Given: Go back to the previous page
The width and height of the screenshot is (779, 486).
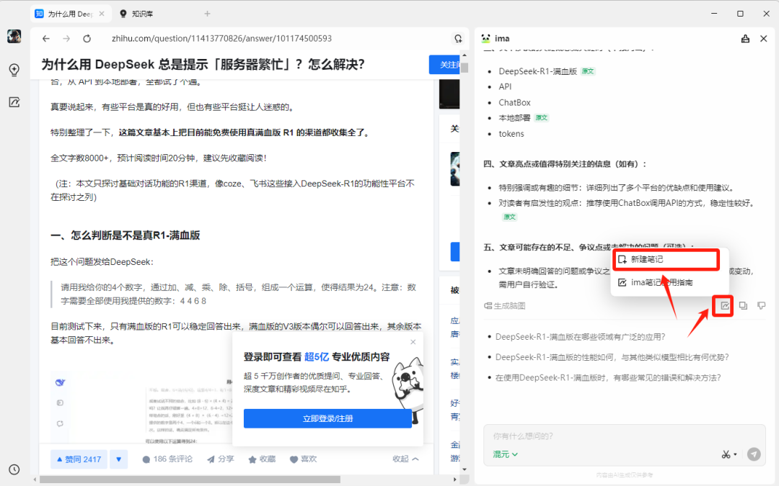Looking at the screenshot, I should pyautogui.click(x=45, y=39).
